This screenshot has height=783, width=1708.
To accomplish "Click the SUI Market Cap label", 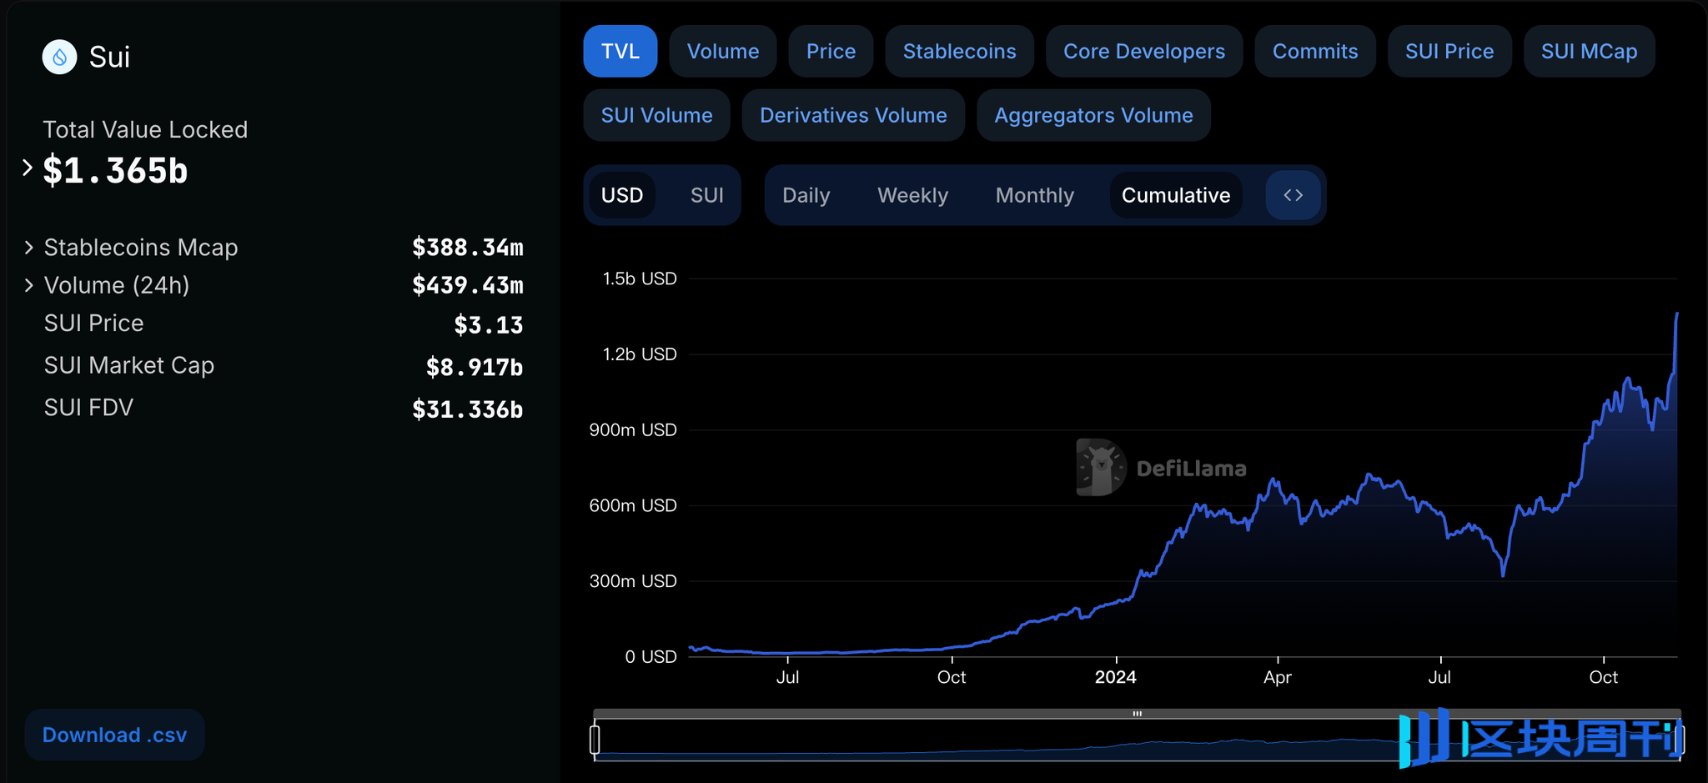I will tap(129, 365).
